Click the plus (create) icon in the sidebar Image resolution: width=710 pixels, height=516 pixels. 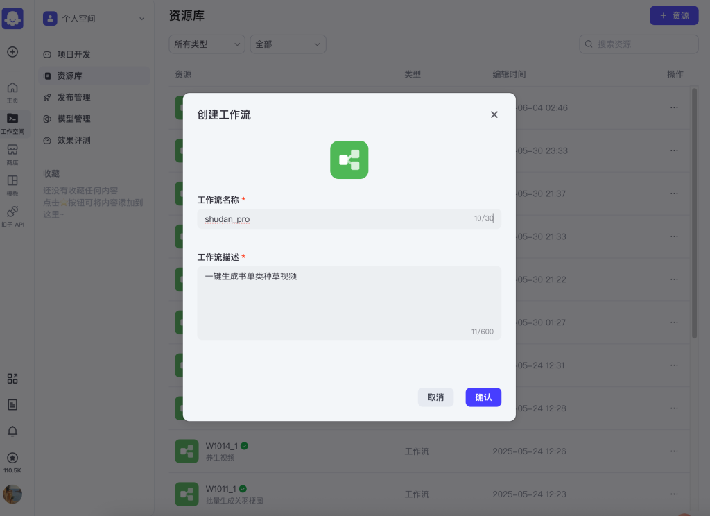click(13, 51)
